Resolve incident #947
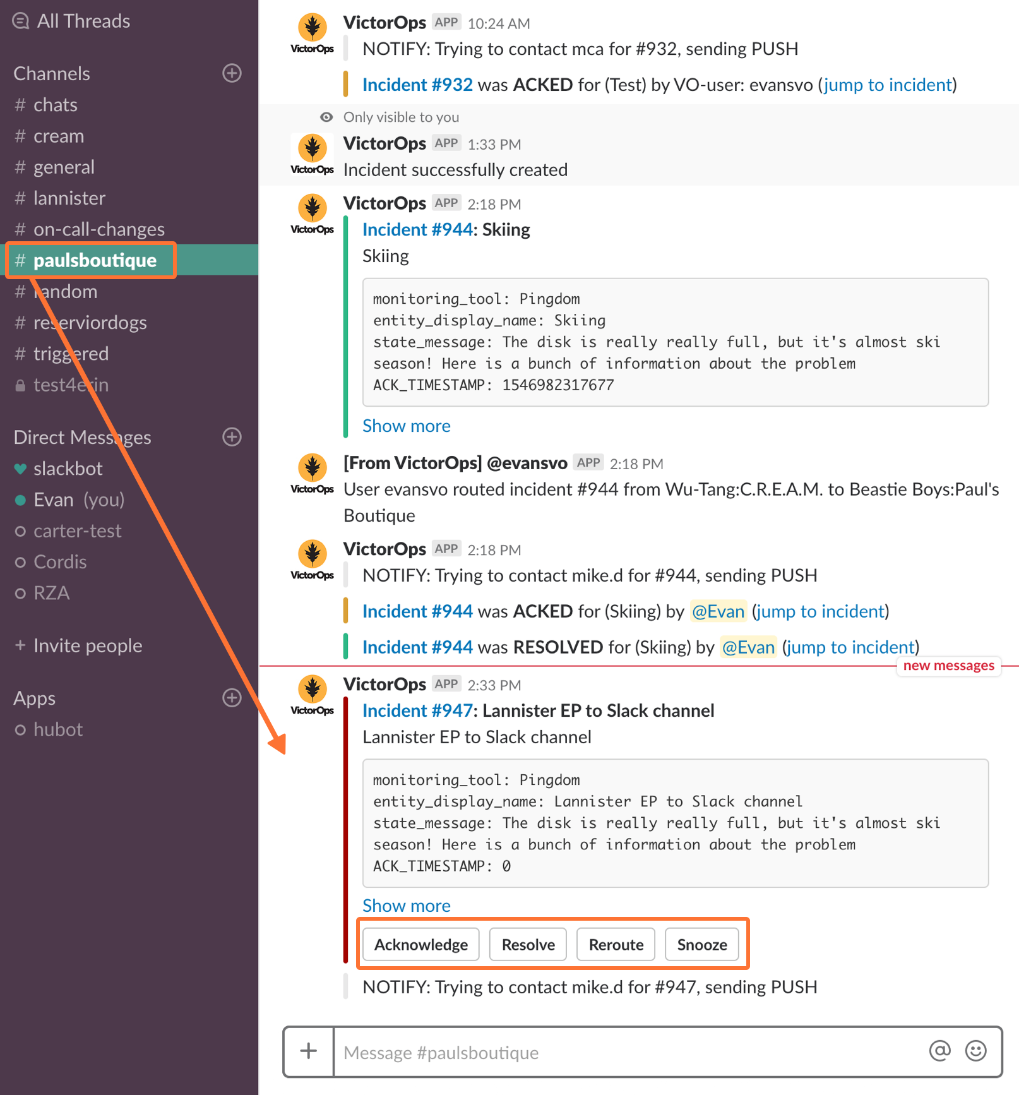This screenshot has width=1019, height=1095. point(528,945)
